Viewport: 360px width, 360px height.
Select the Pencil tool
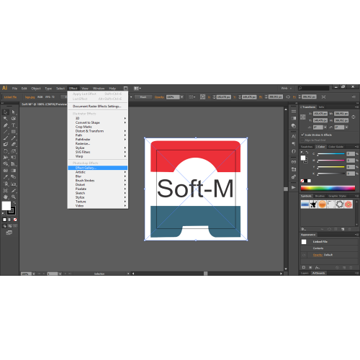[x=14, y=138]
